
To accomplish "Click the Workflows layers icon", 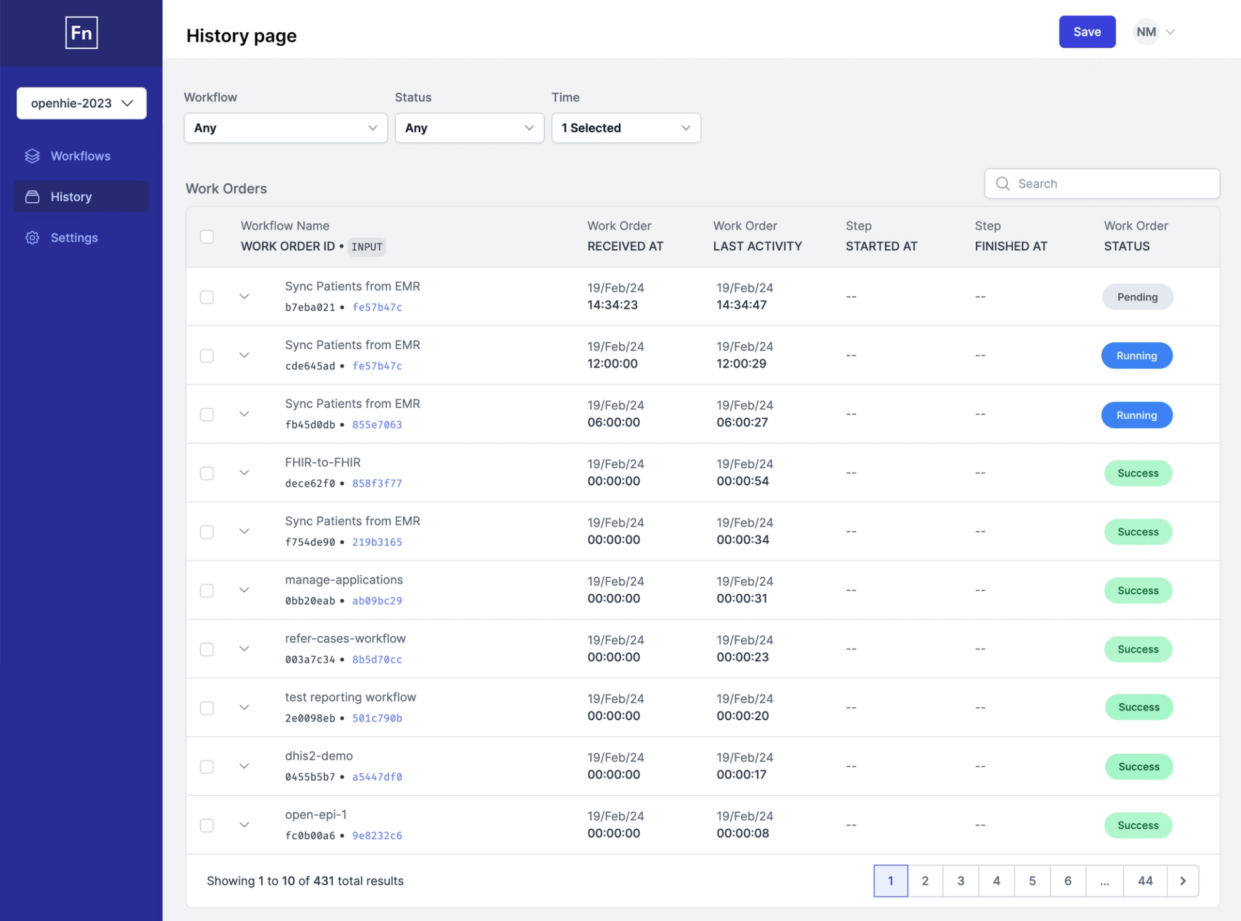I will coord(32,156).
